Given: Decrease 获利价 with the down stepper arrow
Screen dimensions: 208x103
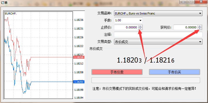Looking at the screenshot, I should pyautogui.click(x=200, y=29).
